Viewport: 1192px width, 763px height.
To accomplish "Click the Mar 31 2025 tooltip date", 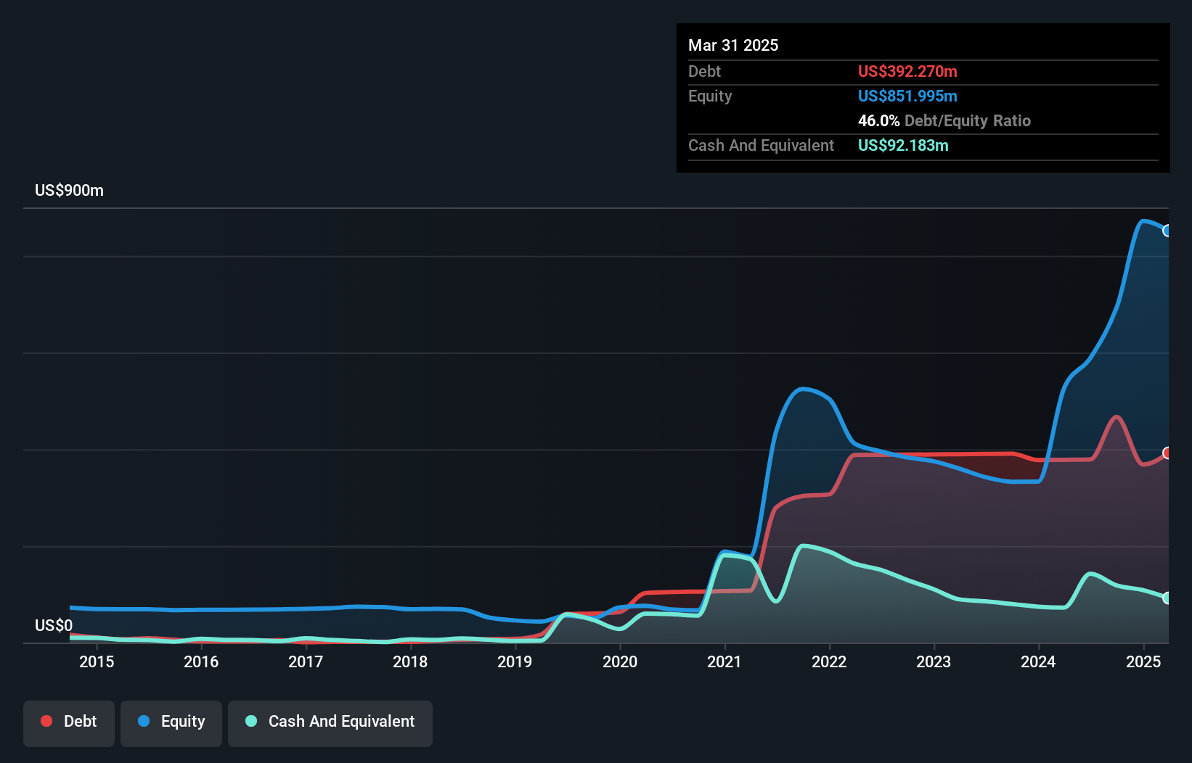I will [733, 45].
